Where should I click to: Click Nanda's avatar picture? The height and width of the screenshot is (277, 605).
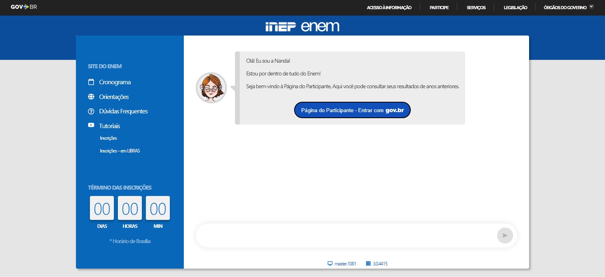(211, 88)
